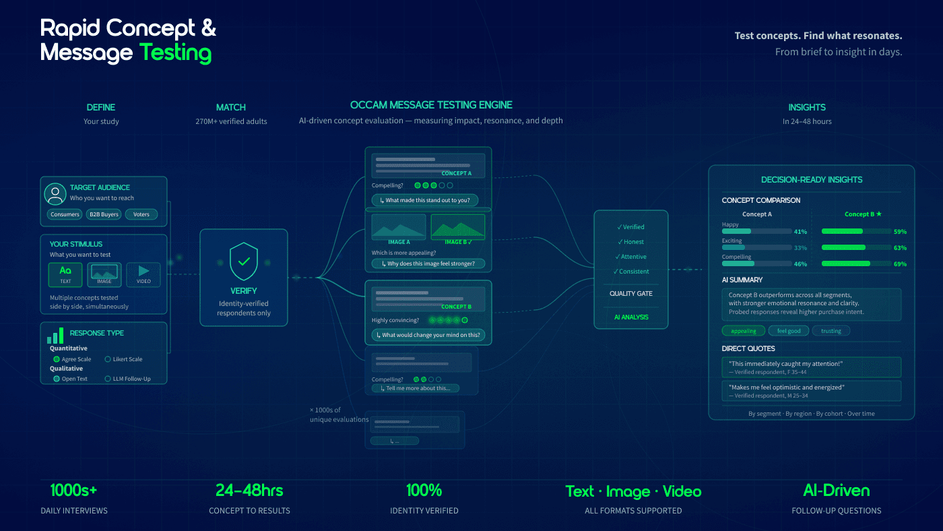Click the 'Identity-verified respondents only' text
The width and height of the screenshot is (943, 531).
pos(244,308)
